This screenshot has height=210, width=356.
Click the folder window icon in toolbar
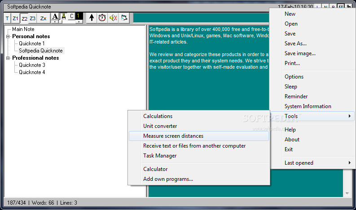click(x=124, y=17)
